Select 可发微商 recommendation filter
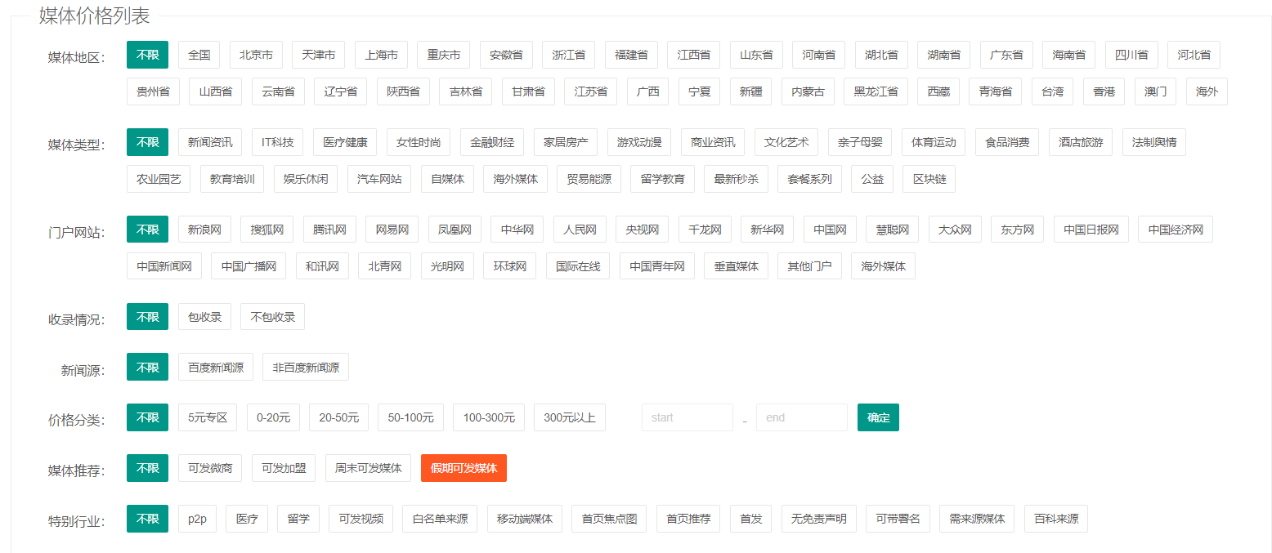Screen dimensions: 1272x553 [210, 468]
